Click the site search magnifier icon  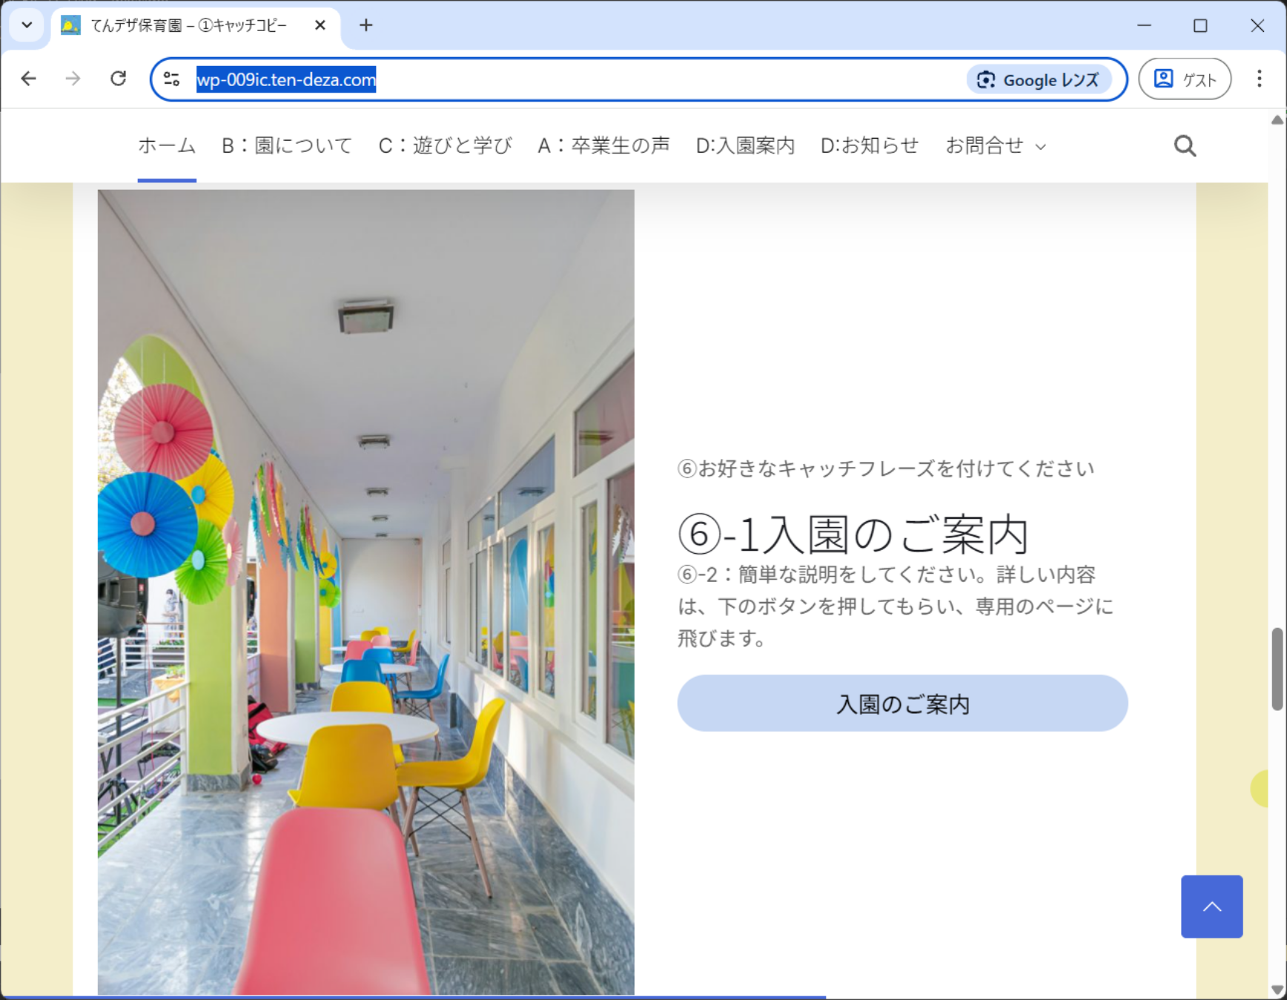[x=1185, y=146]
